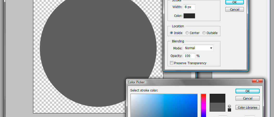The height and width of the screenshot is (117, 274).
Task: Open Color Libraries
Action: point(247,107)
